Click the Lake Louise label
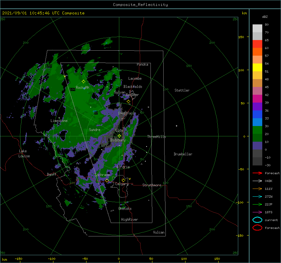The height and width of the screenshot is (263, 281). coord(24,154)
